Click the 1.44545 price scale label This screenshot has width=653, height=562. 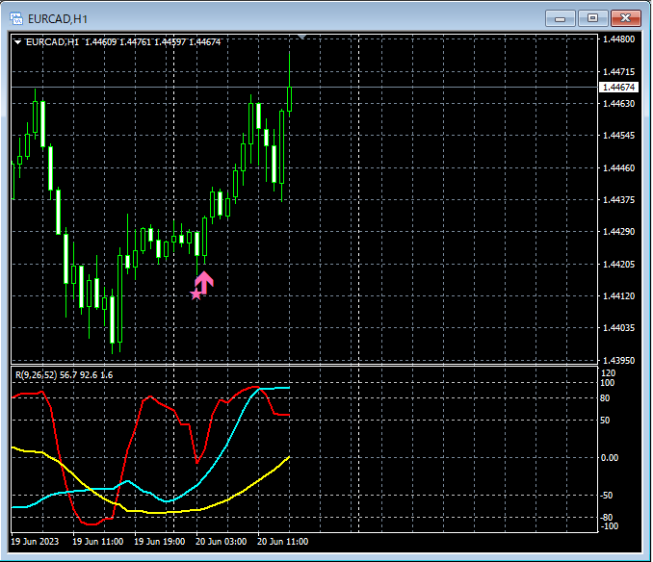pos(619,136)
